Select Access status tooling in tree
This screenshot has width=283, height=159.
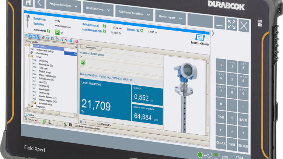pos(45,50)
